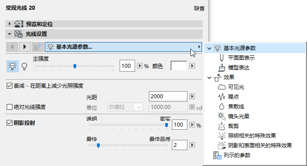
Task: Click the 主强度 value field showing 100
Action: click(x=127, y=66)
